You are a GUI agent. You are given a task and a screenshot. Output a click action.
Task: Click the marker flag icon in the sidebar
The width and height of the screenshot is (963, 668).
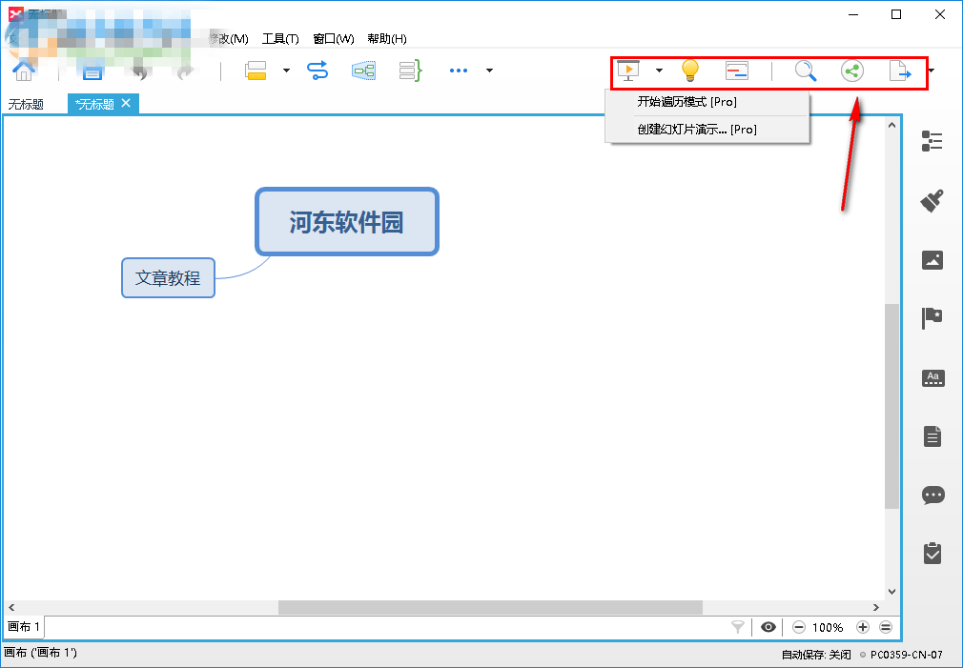pyautogui.click(x=933, y=318)
